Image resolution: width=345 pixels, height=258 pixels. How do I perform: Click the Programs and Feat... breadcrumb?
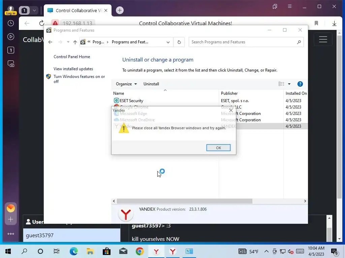pyautogui.click(x=130, y=42)
